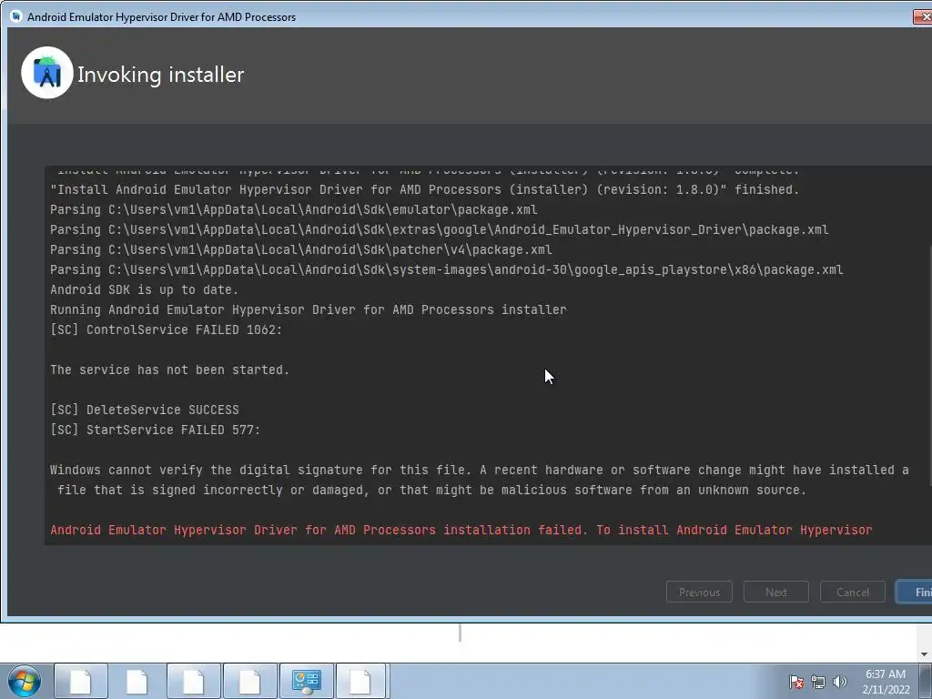Click the title bar app icon

tap(16, 16)
